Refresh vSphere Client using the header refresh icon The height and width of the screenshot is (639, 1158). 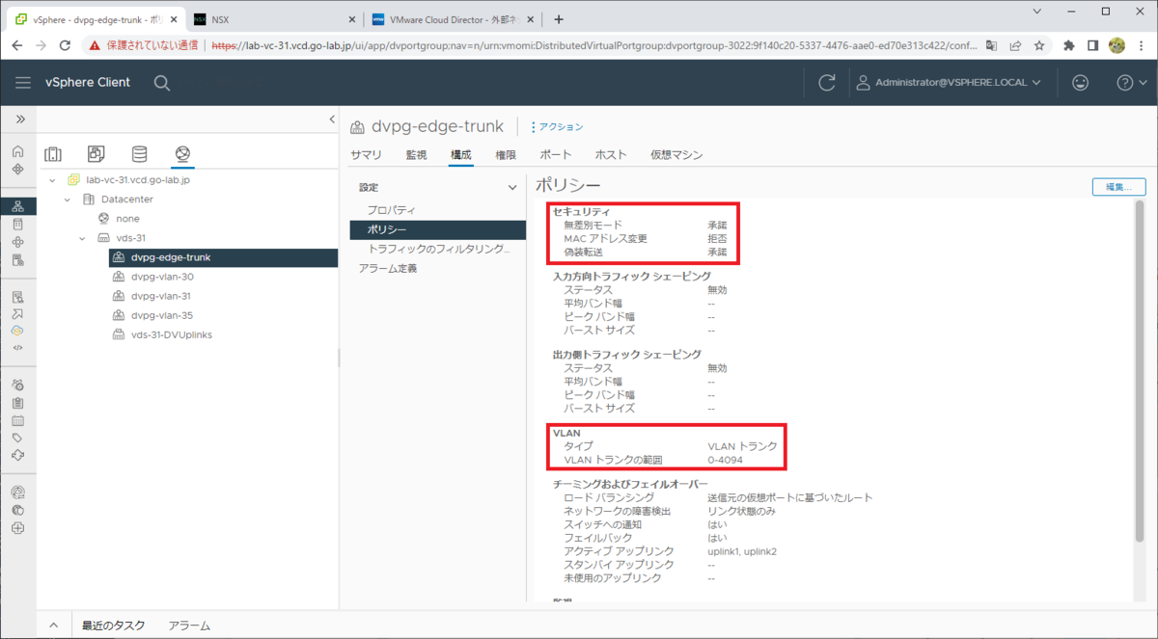click(x=827, y=83)
